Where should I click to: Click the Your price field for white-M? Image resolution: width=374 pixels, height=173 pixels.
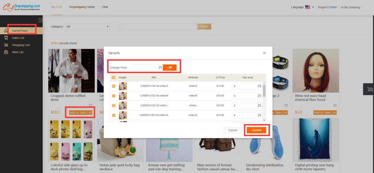pos(247,96)
